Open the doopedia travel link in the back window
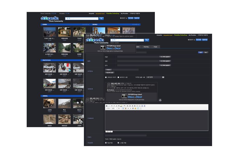Viewport: 239px width, 158px height. pyautogui.click(x=100, y=13)
